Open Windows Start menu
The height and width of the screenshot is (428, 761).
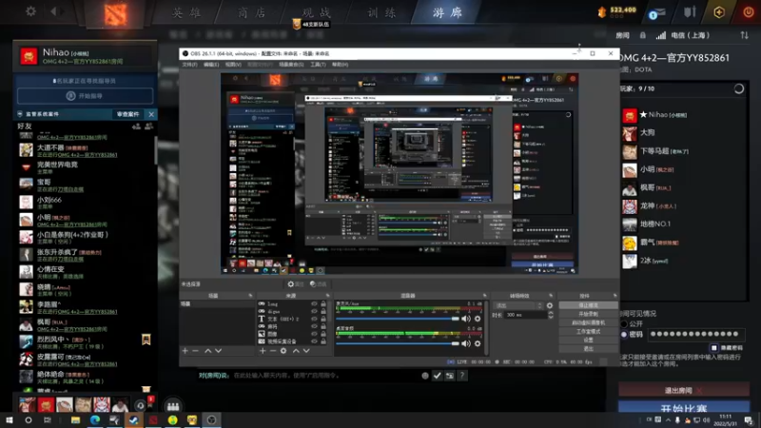click(x=10, y=420)
